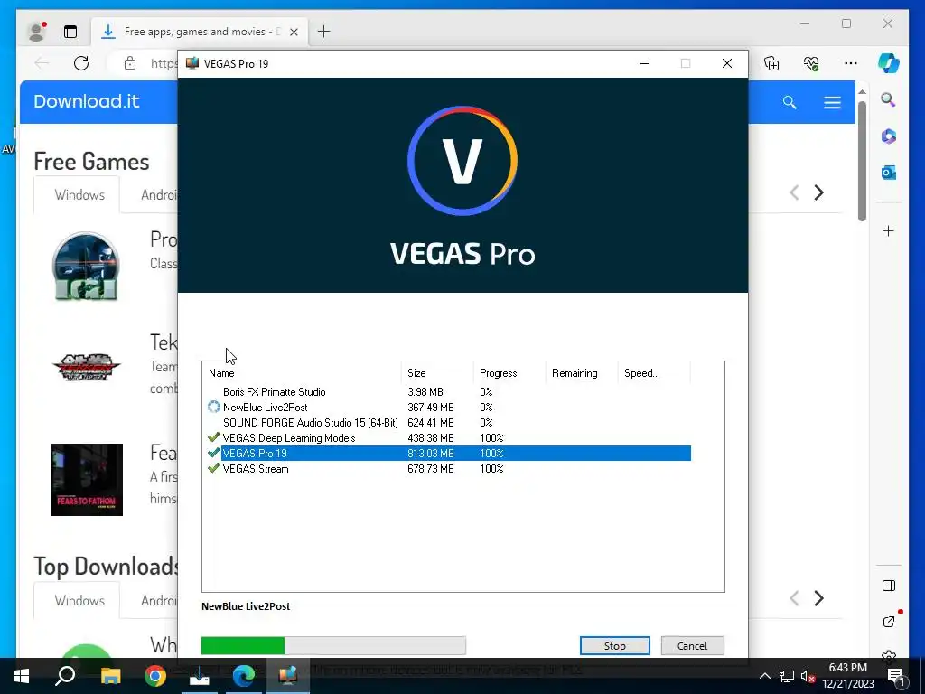Show hidden system tray icons

click(764, 676)
